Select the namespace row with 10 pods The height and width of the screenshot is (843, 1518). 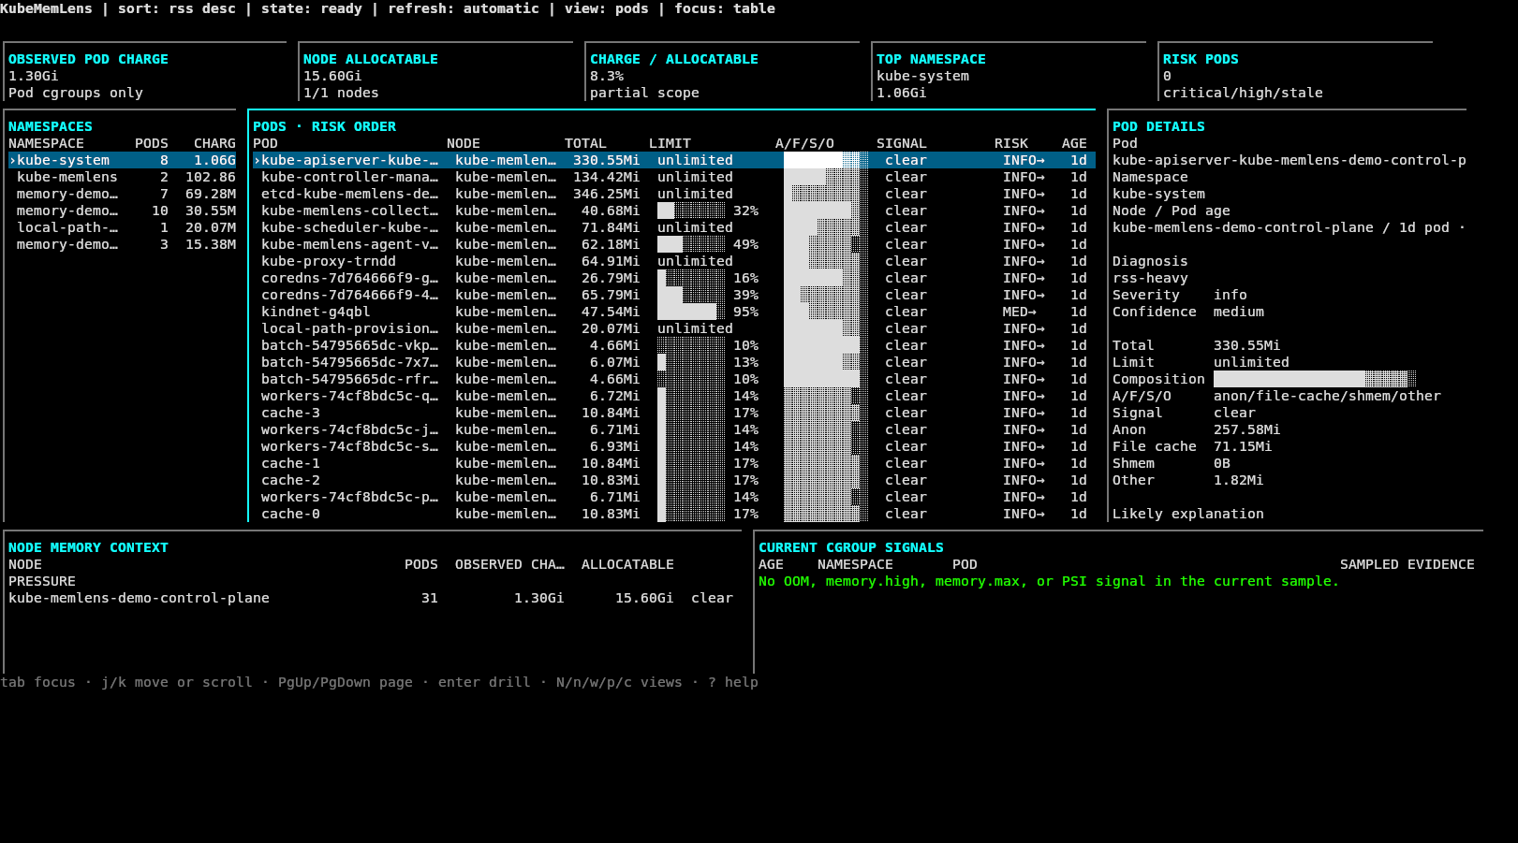[x=122, y=211]
